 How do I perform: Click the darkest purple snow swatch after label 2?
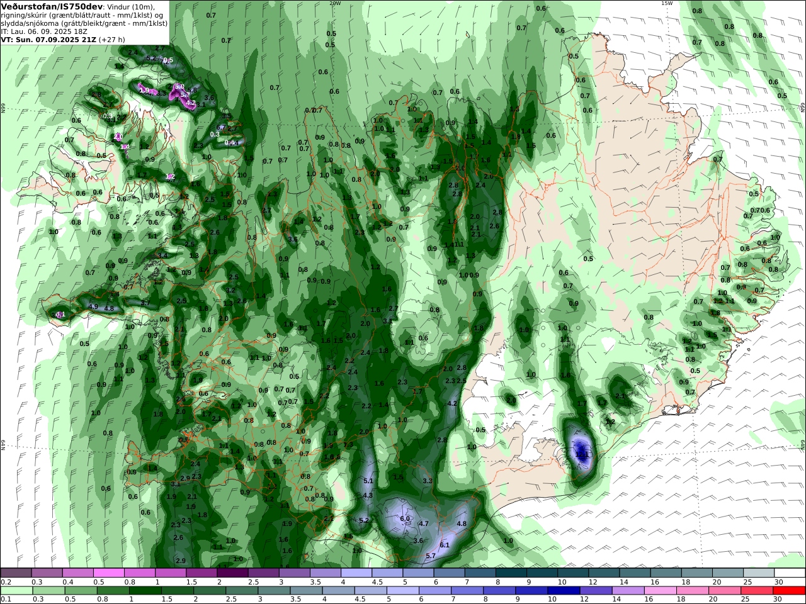point(232,573)
